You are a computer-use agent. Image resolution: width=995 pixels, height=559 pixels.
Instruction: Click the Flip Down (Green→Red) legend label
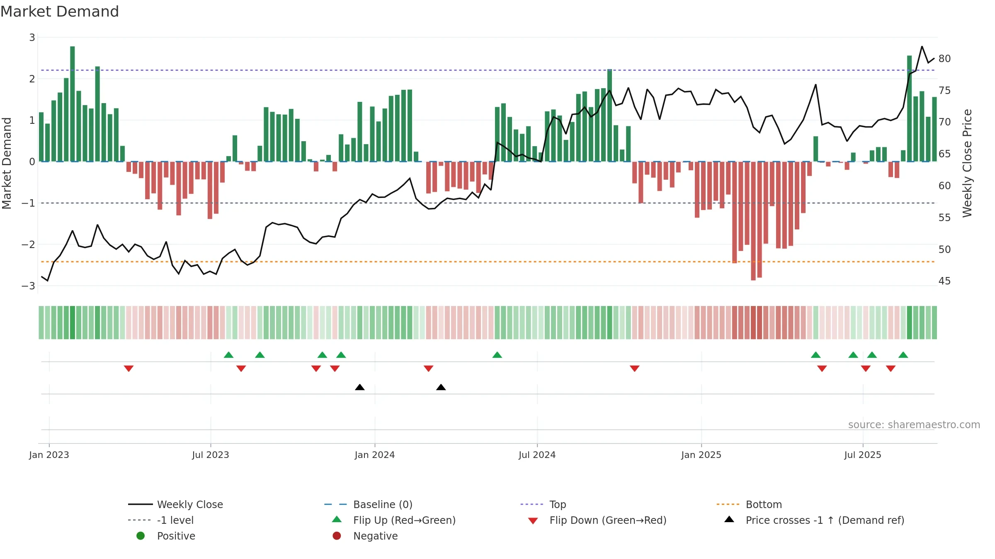coord(608,520)
